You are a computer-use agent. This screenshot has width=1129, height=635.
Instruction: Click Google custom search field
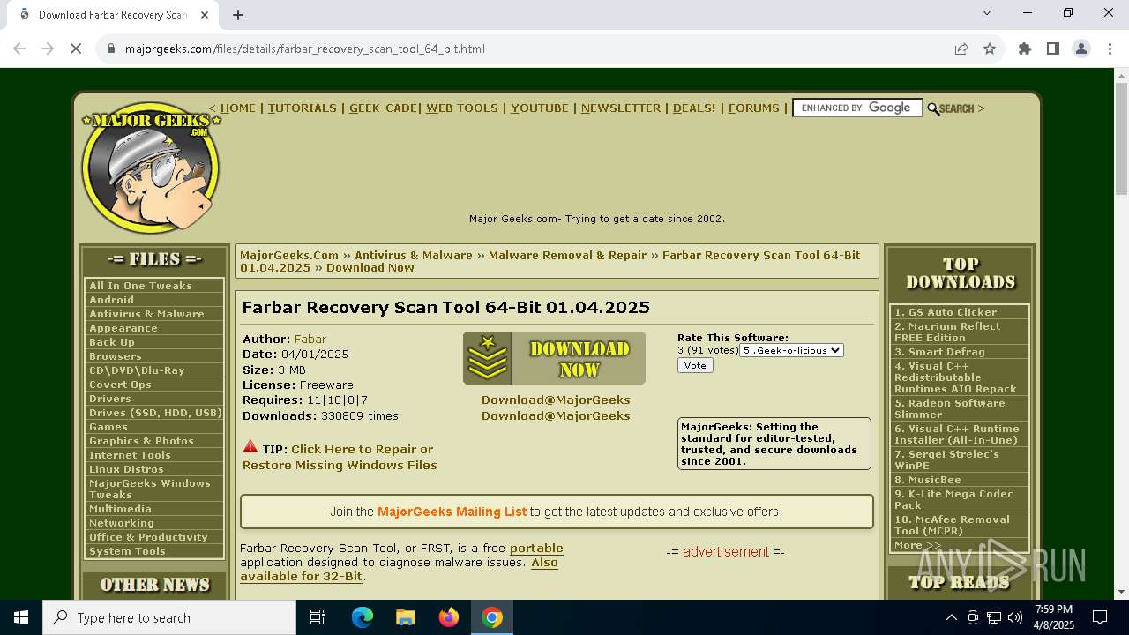pyautogui.click(x=857, y=108)
